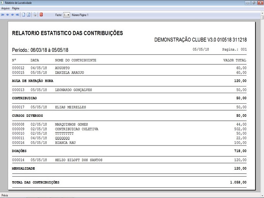
Task: Select the 'BIANCA RAU' entry
Action: (65, 143)
